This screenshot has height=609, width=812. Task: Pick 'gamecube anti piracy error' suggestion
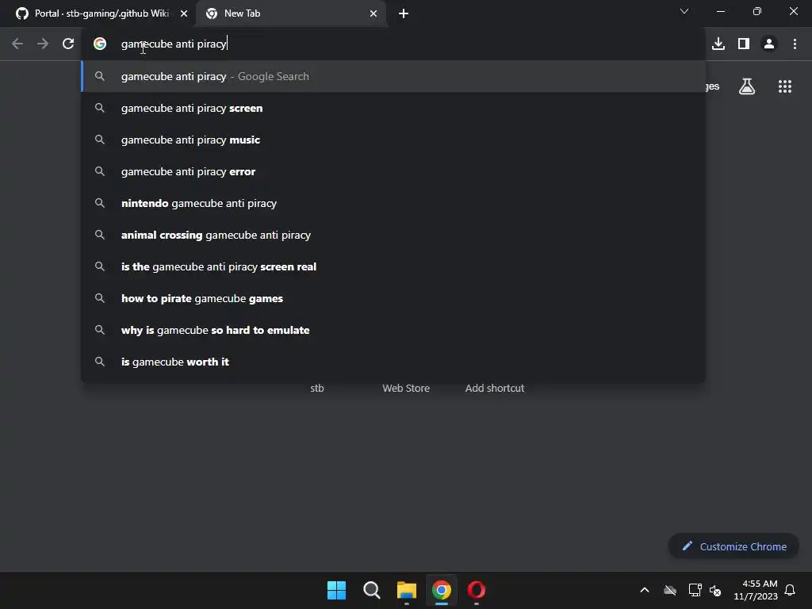[x=393, y=171]
